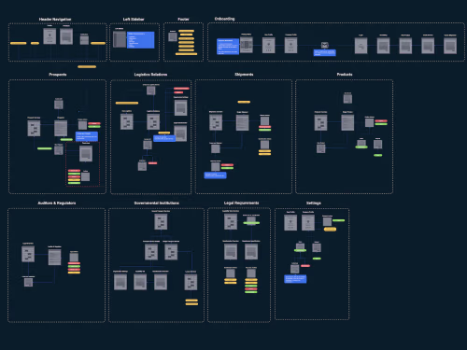The width and height of the screenshot is (467, 350).
Task: Select the yellow pill at top of Shipments
Action: tap(244, 102)
